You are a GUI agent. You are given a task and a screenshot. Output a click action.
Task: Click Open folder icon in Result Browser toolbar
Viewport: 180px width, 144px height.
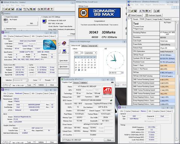click(x=132, y=11)
